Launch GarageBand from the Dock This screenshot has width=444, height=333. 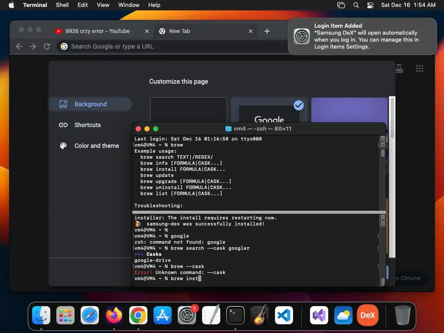pos(260,315)
